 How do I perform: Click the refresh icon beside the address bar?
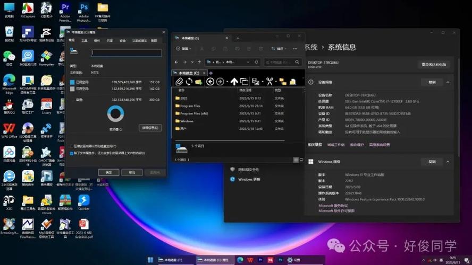point(256,62)
